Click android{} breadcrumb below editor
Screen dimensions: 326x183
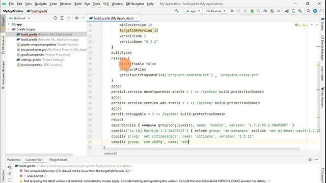pyautogui.click(x=111, y=154)
